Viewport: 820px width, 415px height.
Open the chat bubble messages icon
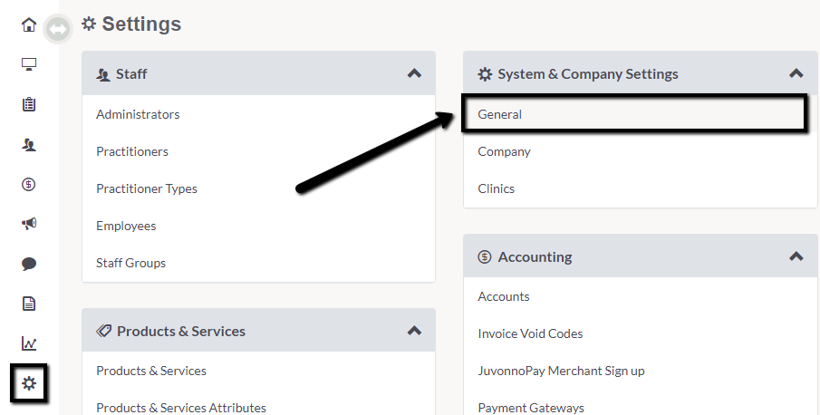pos(29,264)
